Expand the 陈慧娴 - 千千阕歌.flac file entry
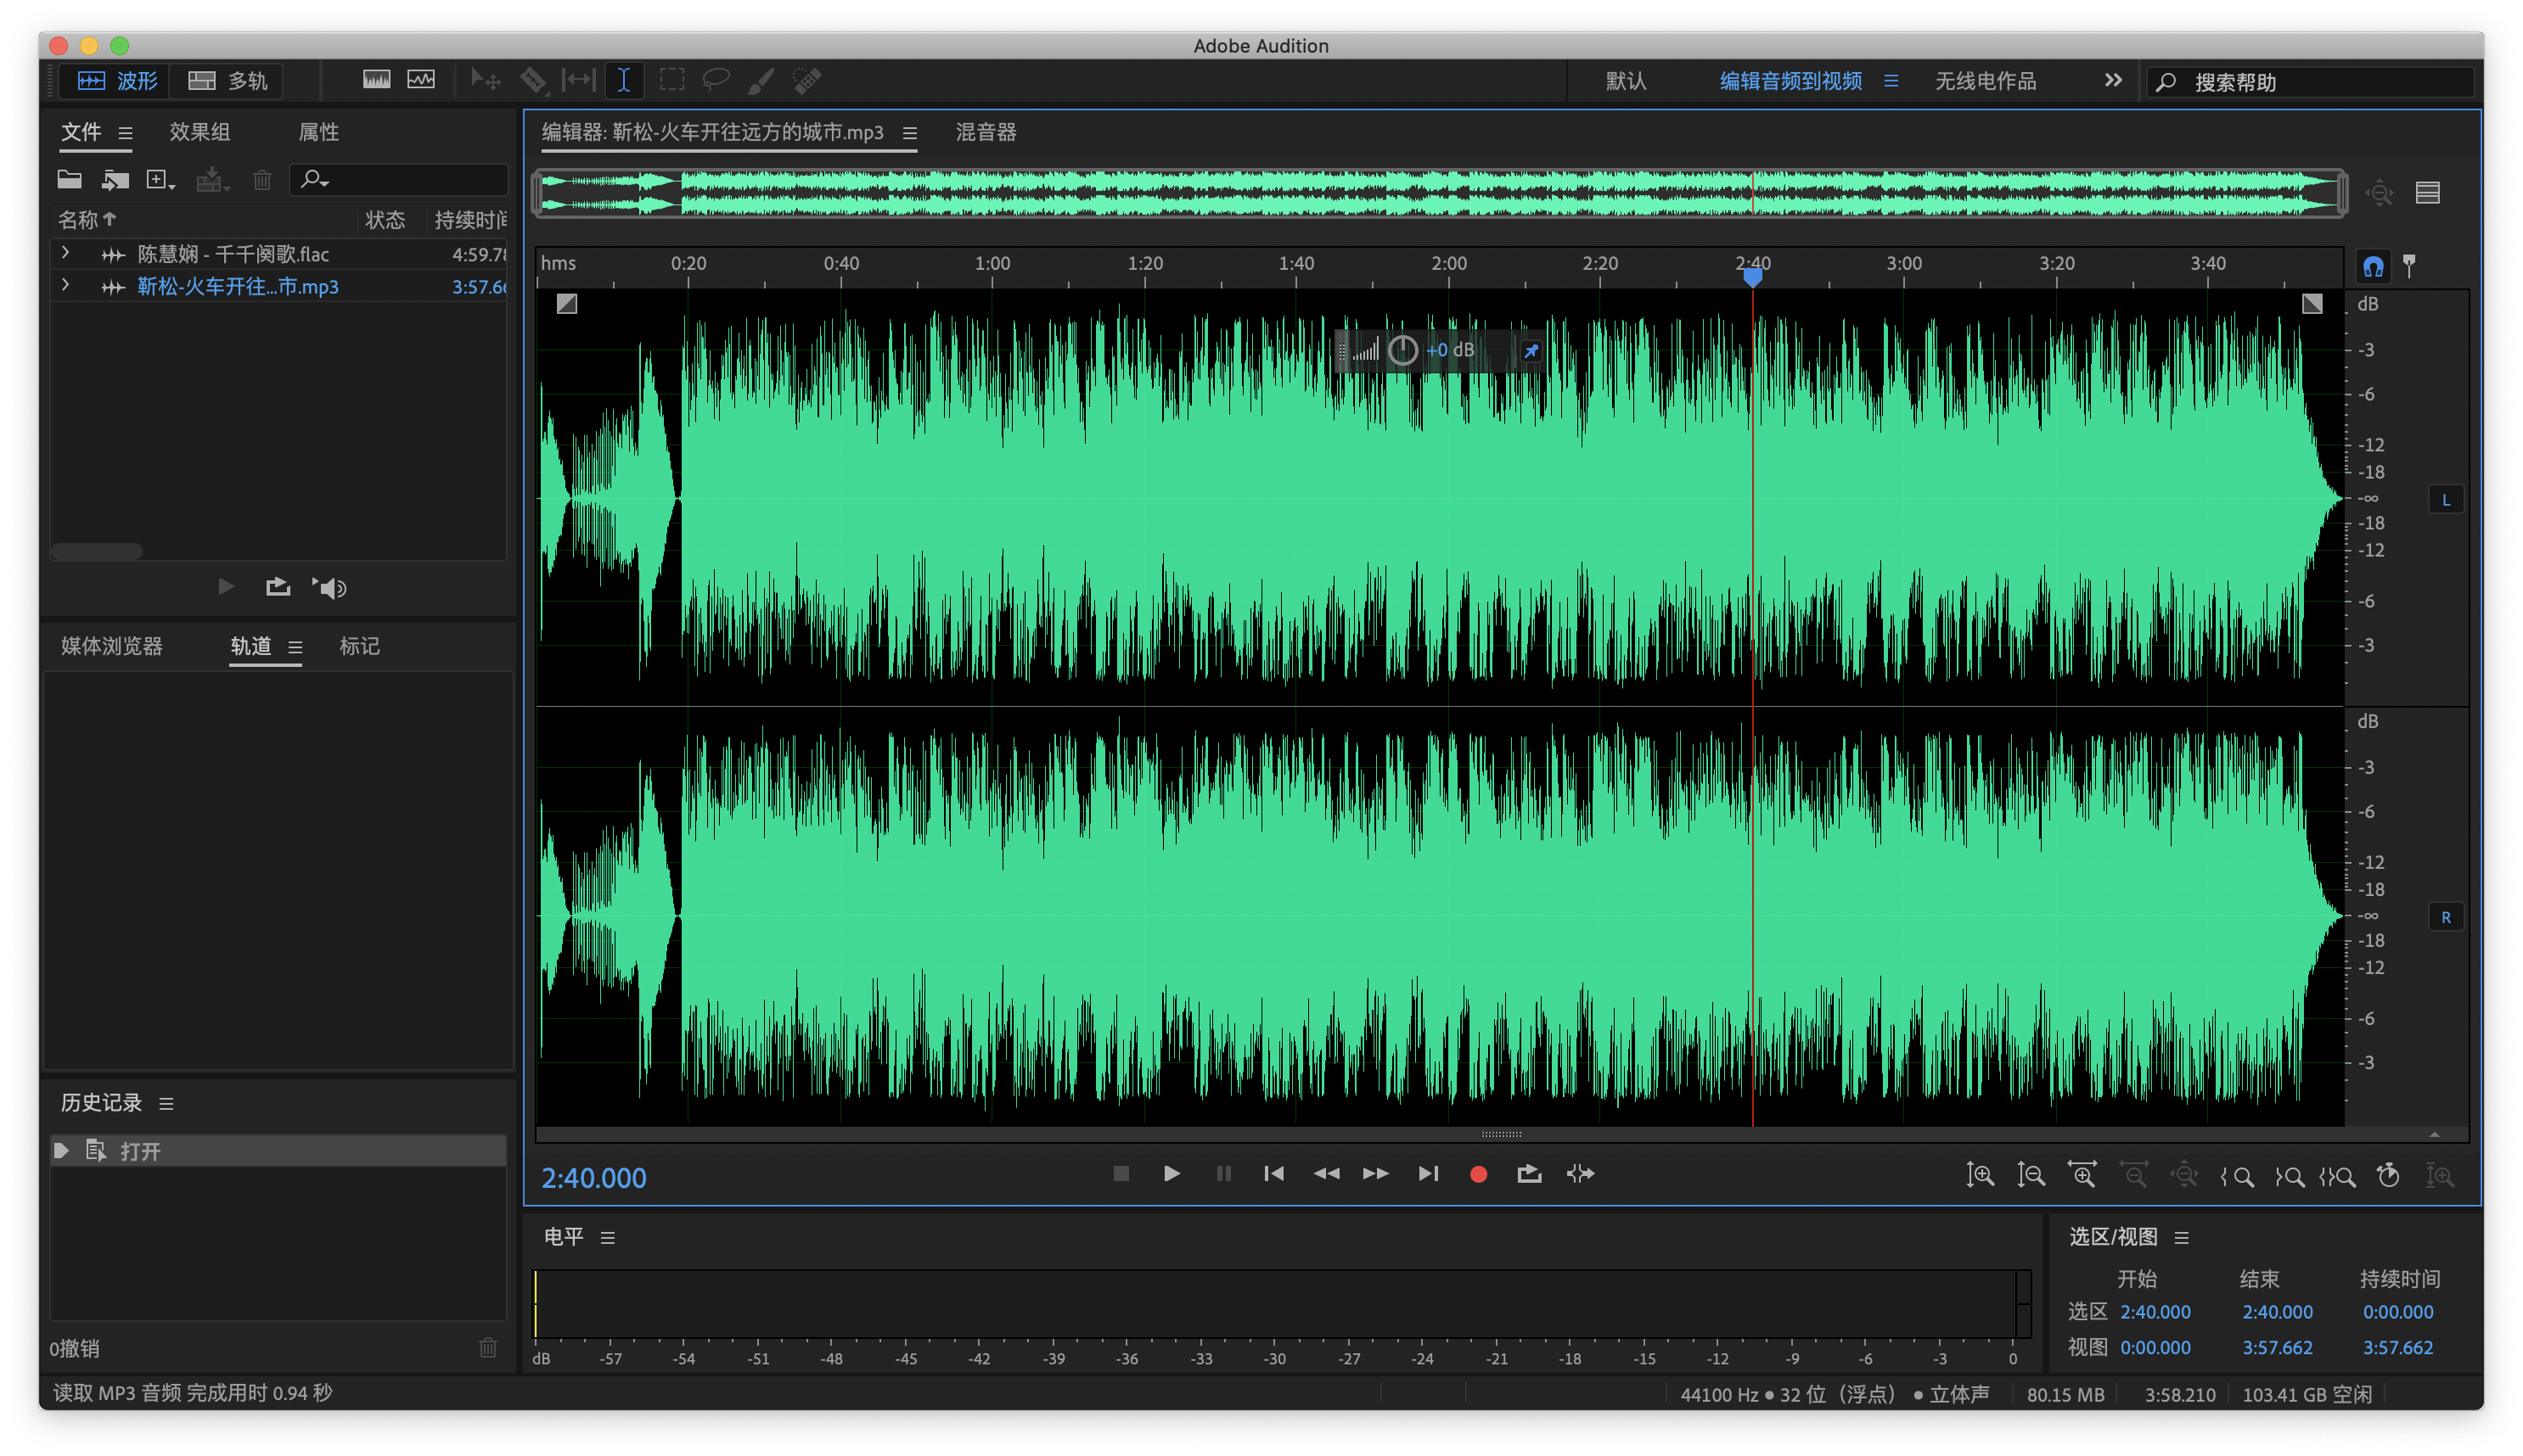 pos(65,253)
